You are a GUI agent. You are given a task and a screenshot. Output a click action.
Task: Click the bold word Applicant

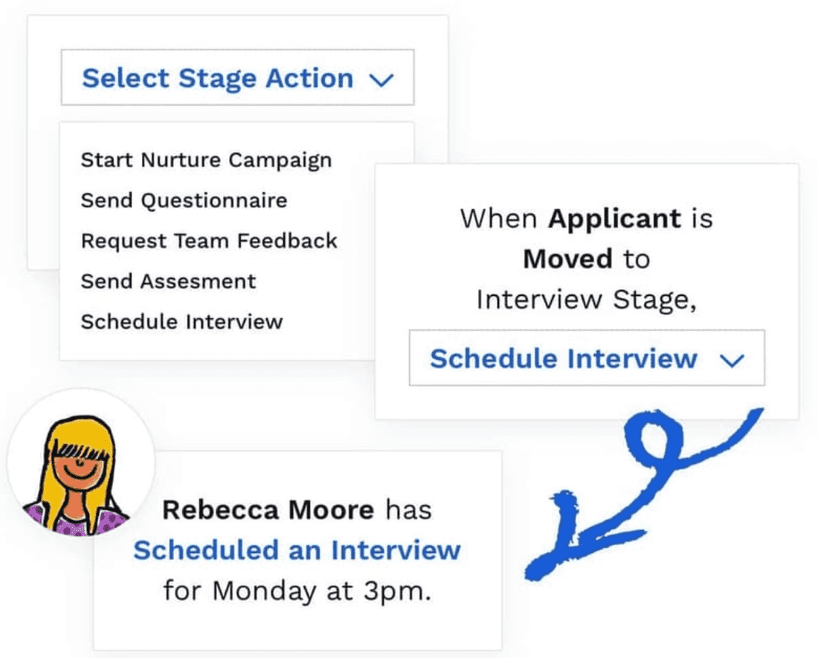coord(614,219)
